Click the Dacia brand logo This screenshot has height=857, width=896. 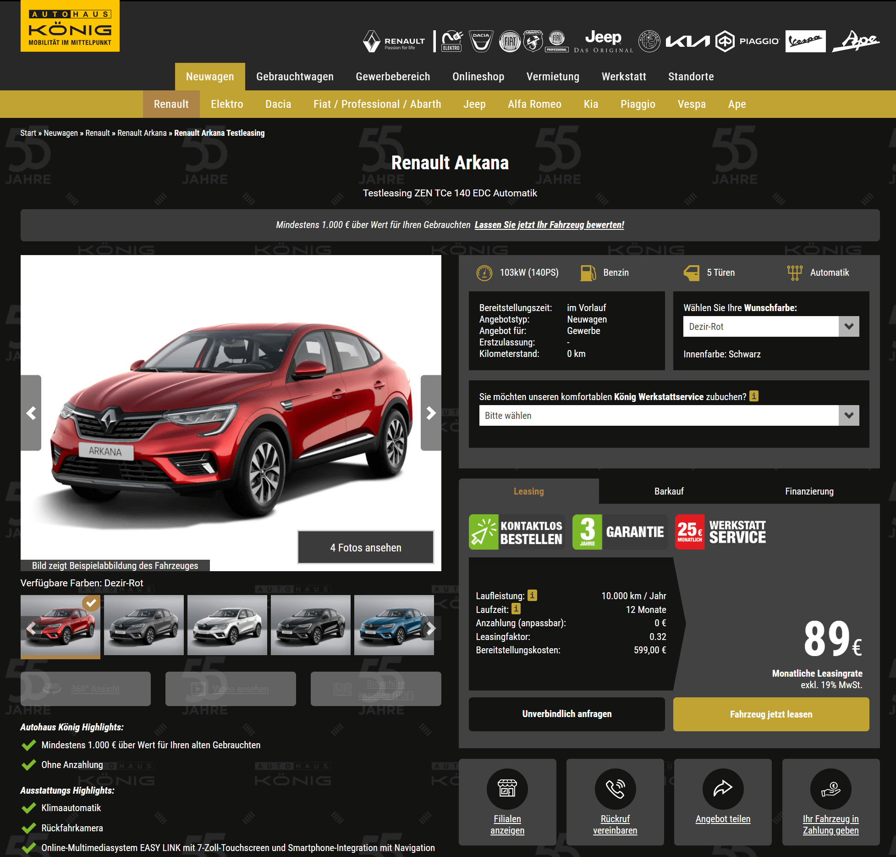pos(481,41)
